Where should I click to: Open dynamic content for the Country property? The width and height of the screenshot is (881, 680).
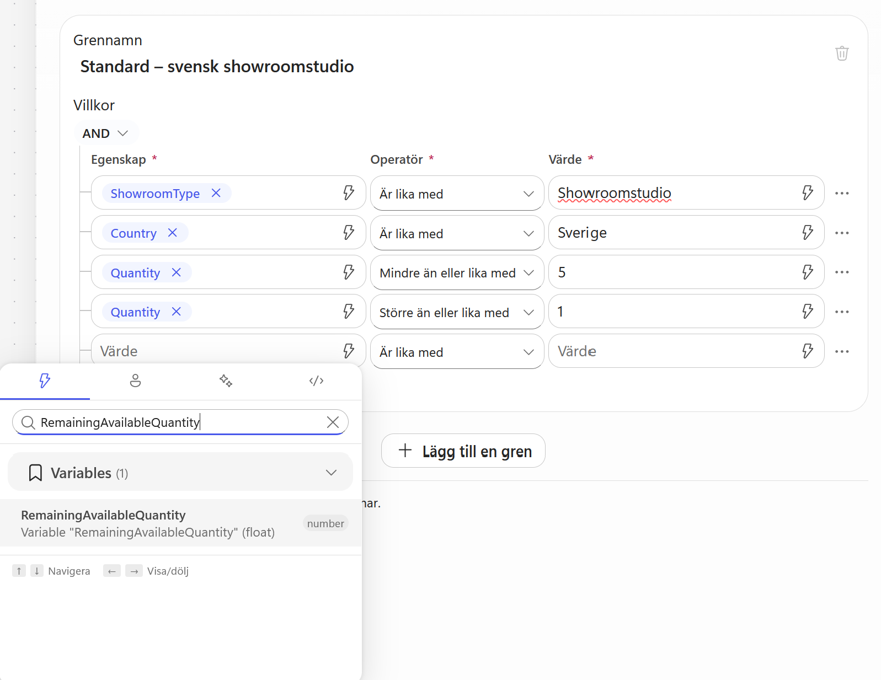[349, 232]
